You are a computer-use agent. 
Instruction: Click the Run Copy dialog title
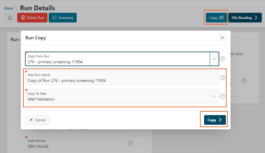coord(36,38)
